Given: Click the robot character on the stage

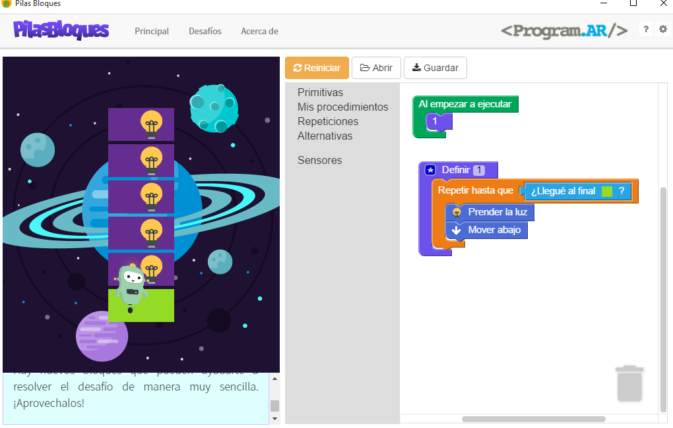Looking at the screenshot, I should click(131, 288).
